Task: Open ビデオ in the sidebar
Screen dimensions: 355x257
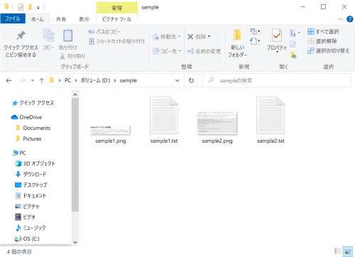Action: 25,217
